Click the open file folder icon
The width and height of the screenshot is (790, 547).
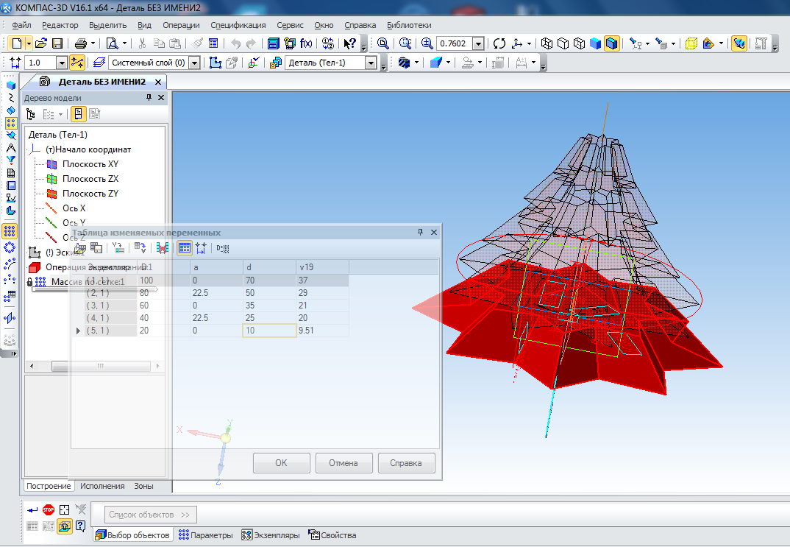pyautogui.click(x=41, y=43)
